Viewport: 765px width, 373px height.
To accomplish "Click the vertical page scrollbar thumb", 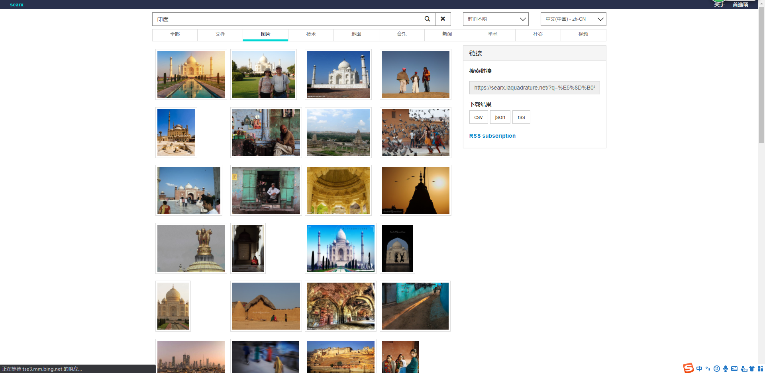I will 761,76.
